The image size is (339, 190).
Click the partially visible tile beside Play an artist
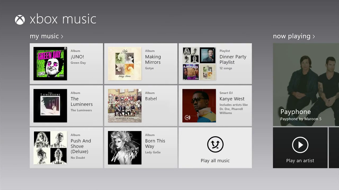334,148
